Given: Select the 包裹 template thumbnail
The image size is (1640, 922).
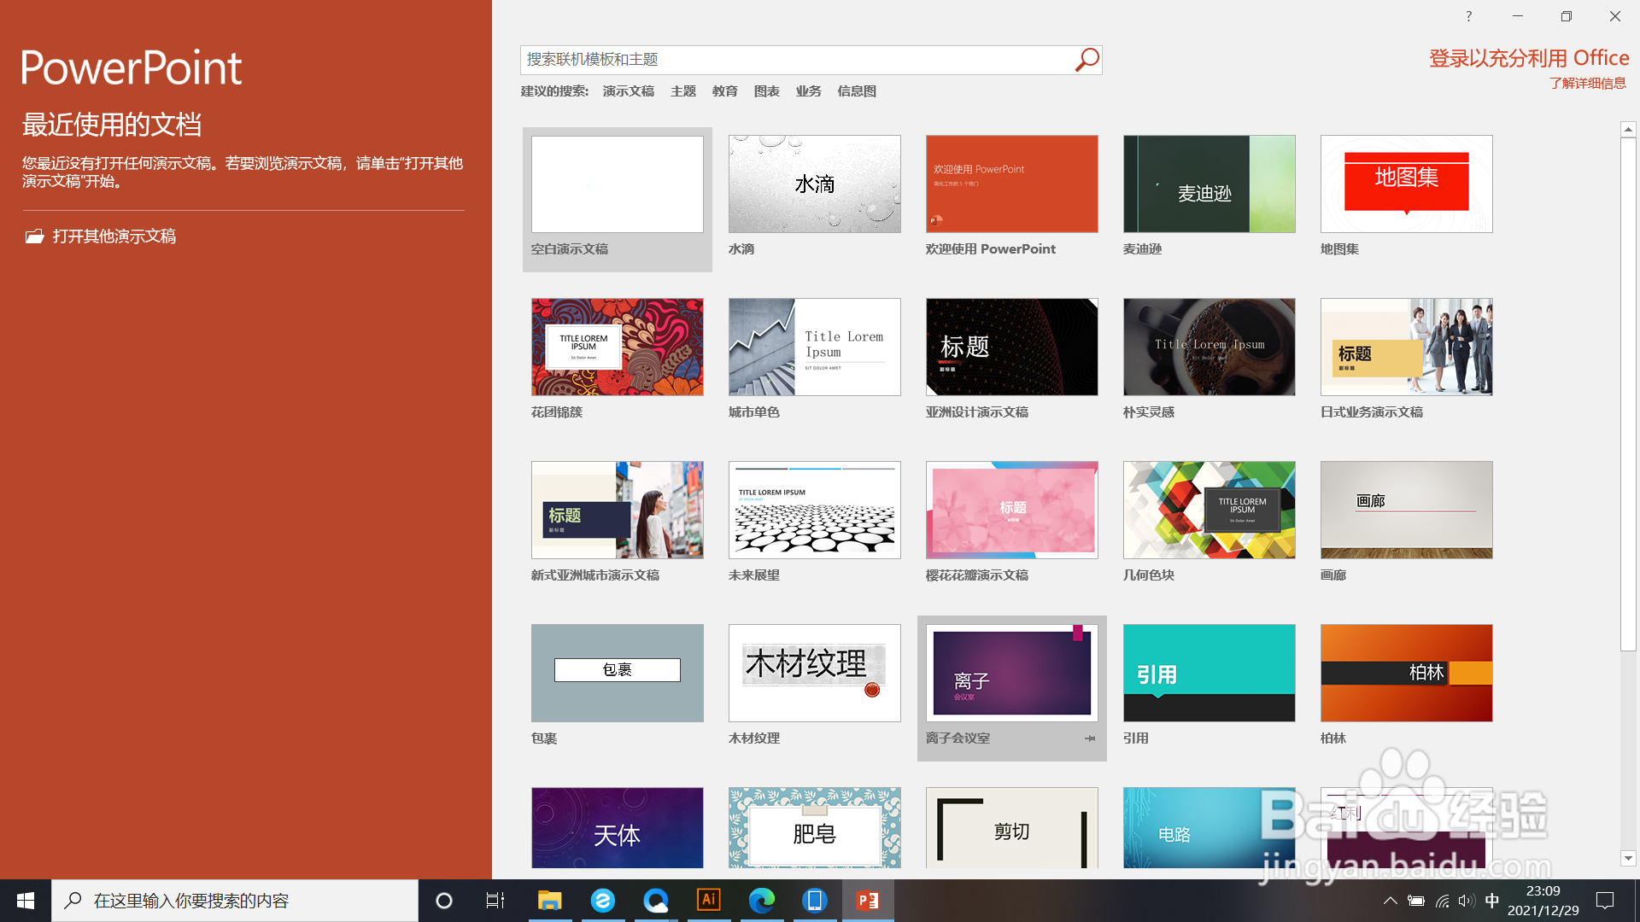Looking at the screenshot, I should [618, 674].
